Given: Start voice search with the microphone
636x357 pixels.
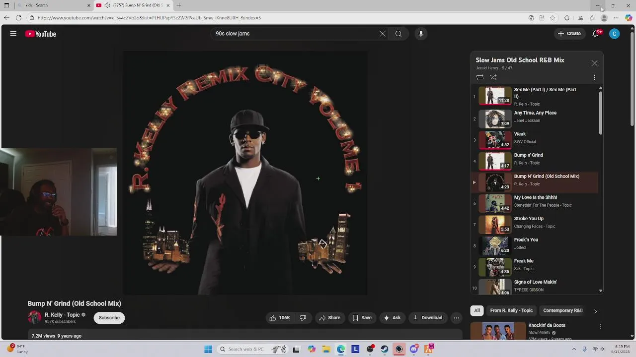Looking at the screenshot, I should (421, 34).
